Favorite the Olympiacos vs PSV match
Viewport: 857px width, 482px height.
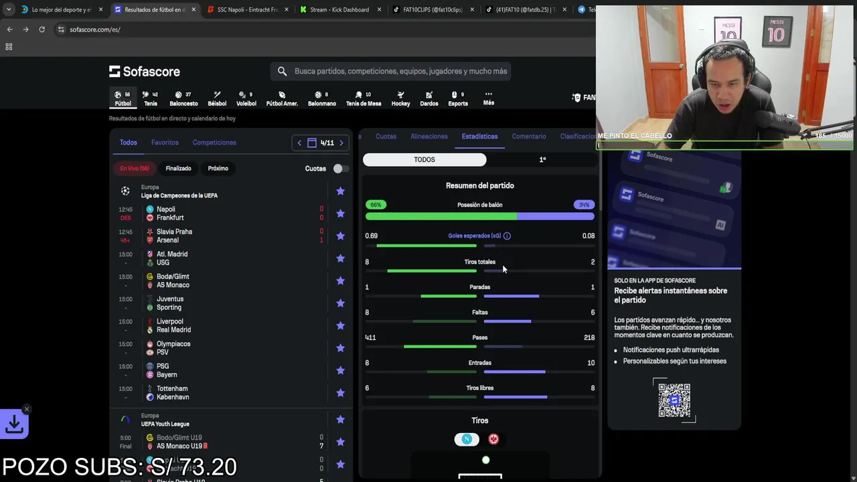(x=340, y=348)
